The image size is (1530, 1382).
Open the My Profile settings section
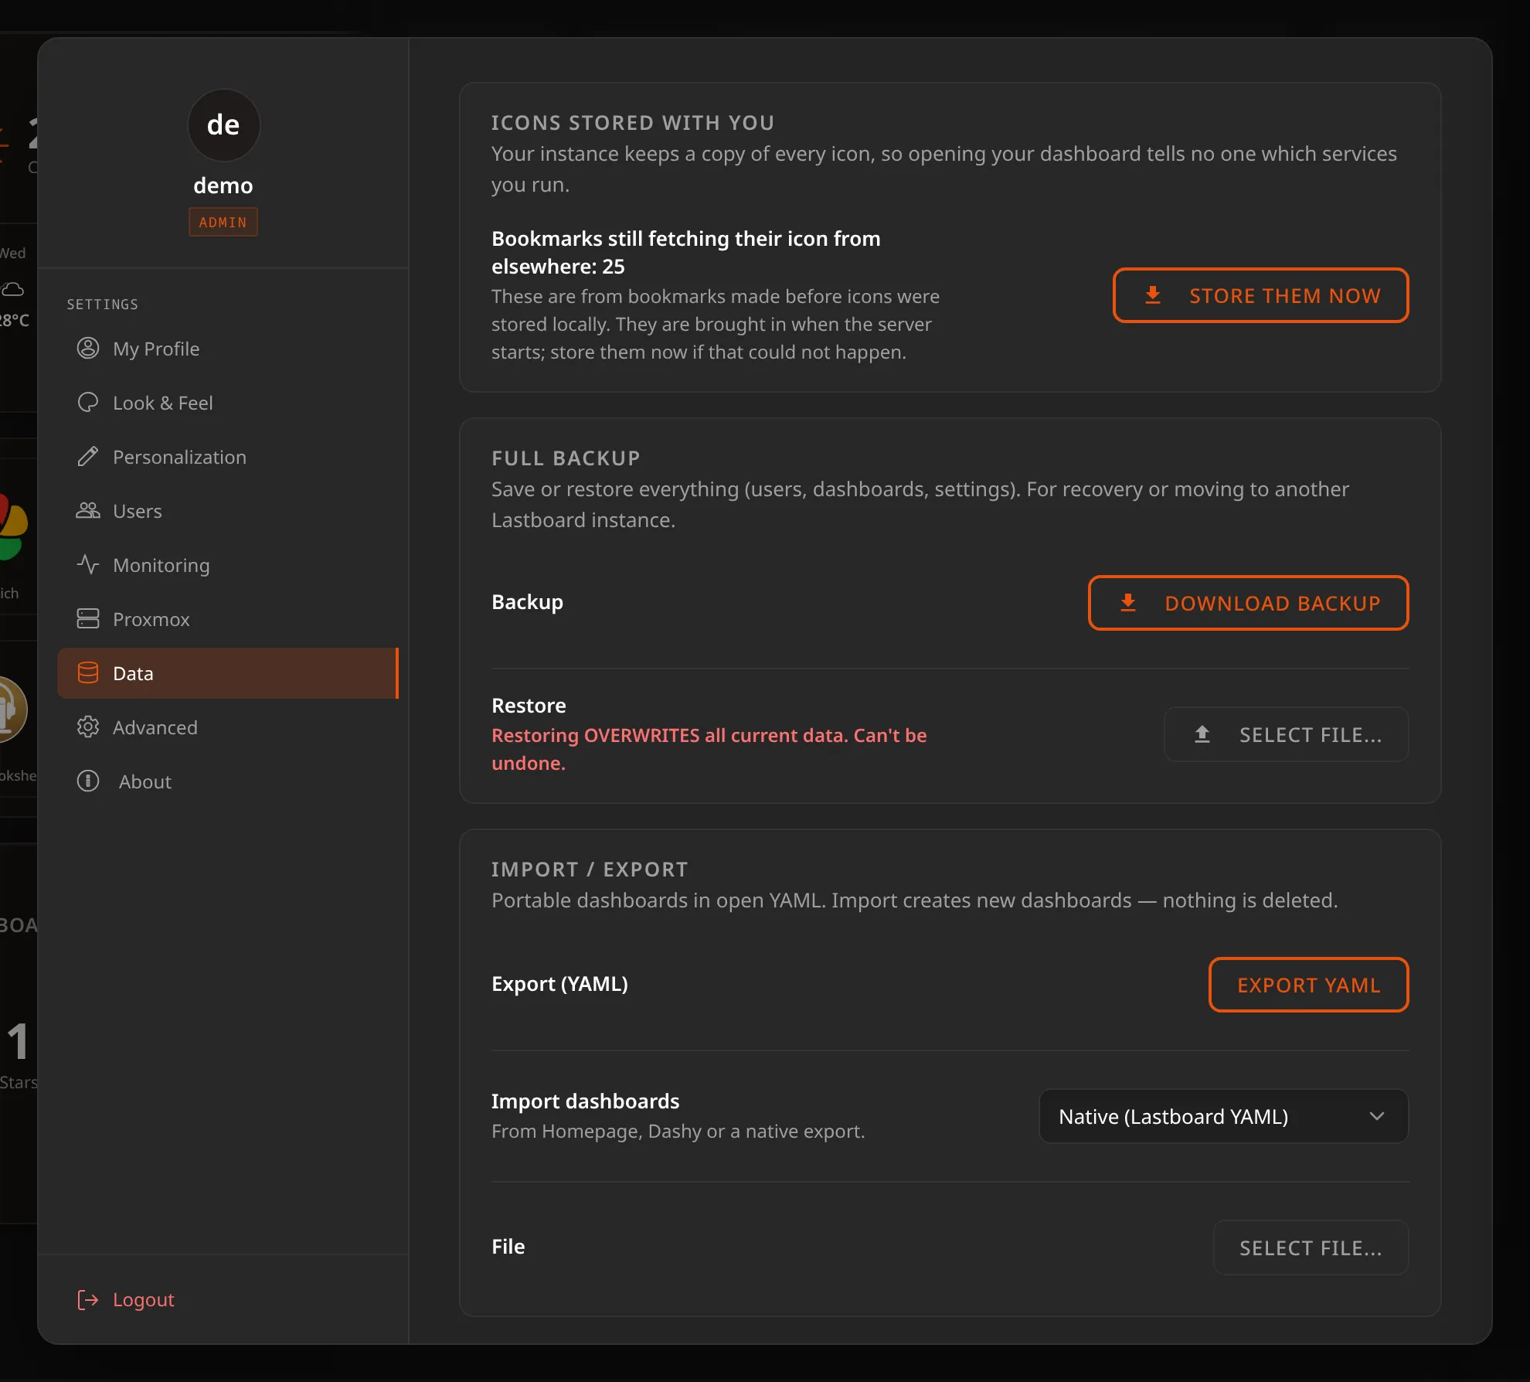point(227,349)
